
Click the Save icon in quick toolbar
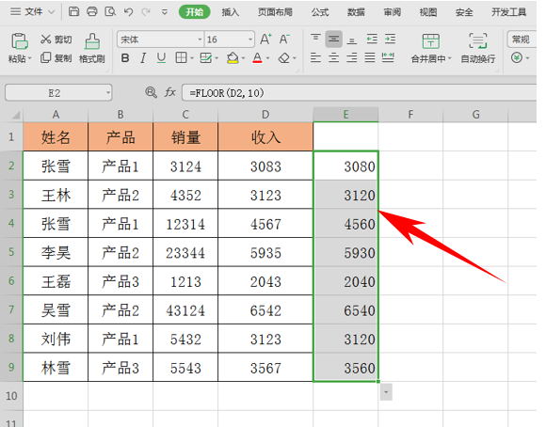(73, 12)
